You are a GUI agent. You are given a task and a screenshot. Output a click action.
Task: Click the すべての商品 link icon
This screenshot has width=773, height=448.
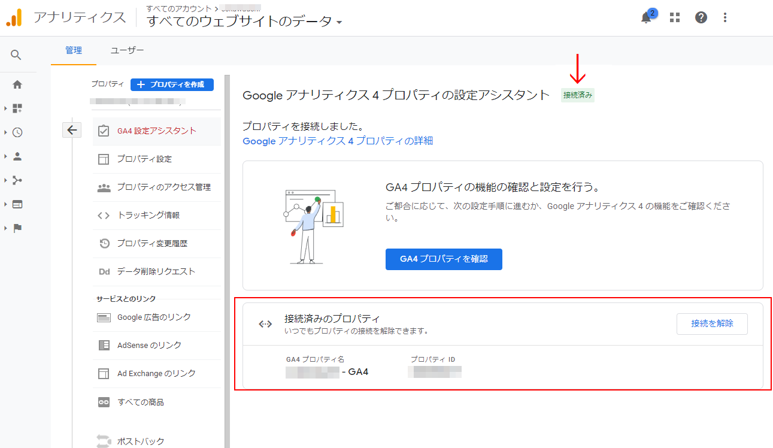(x=104, y=402)
